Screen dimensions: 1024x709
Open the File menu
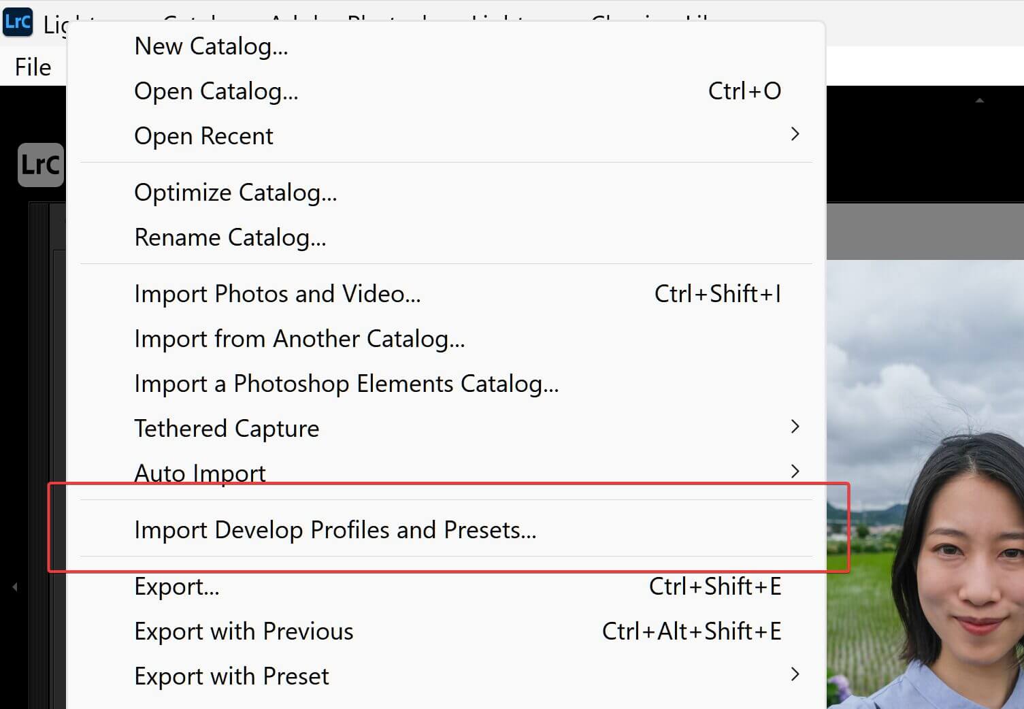[31, 66]
